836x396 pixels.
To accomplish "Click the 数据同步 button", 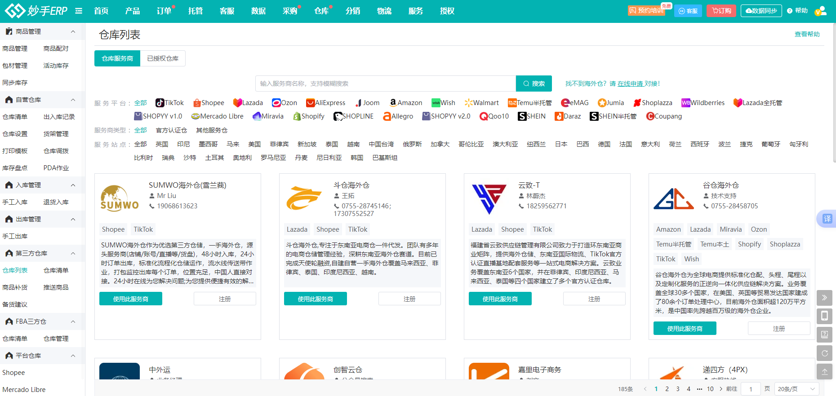I will click(761, 11).
